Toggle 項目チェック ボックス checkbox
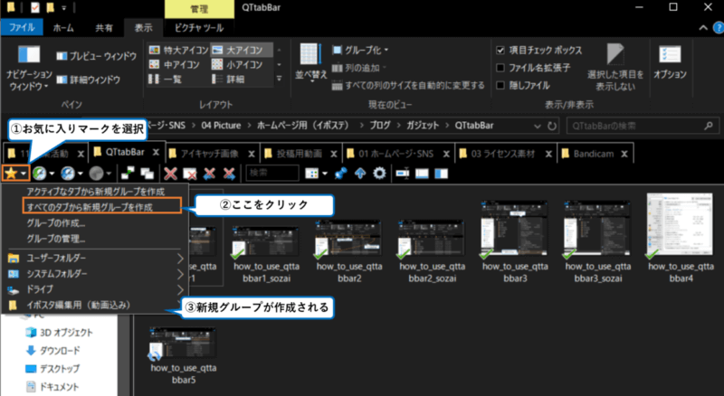Viewport: 724px width, 396px height. pos(500,51)
